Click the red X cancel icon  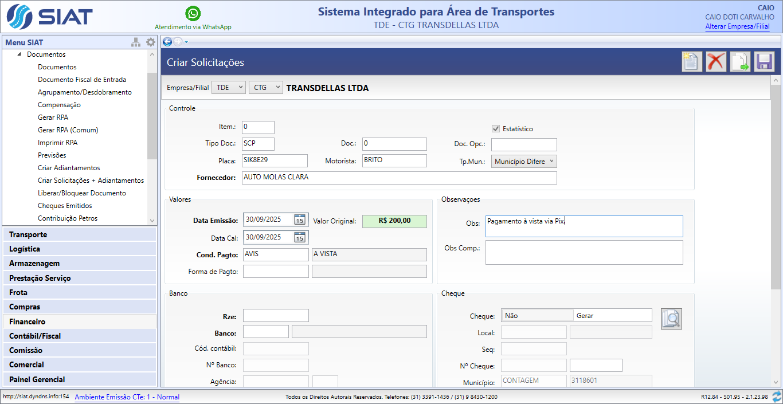tap(716, 61)
